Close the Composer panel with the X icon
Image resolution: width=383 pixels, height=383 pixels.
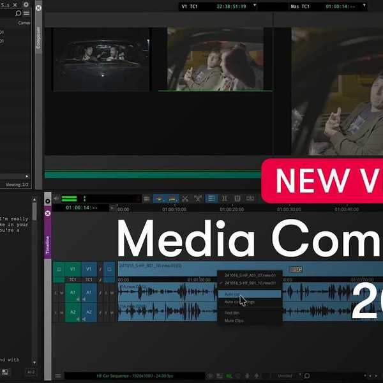38,8
